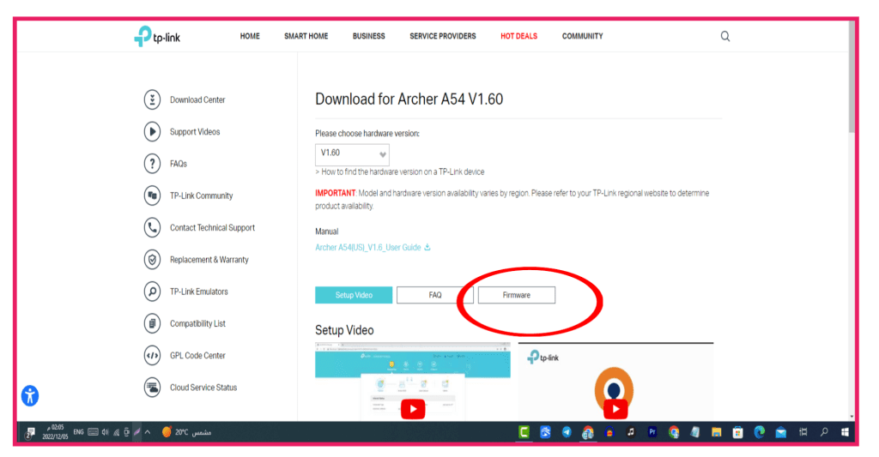Screen dimensions: 879x457
Task: Click the Compatibility List icon
Action: point(152,323)
